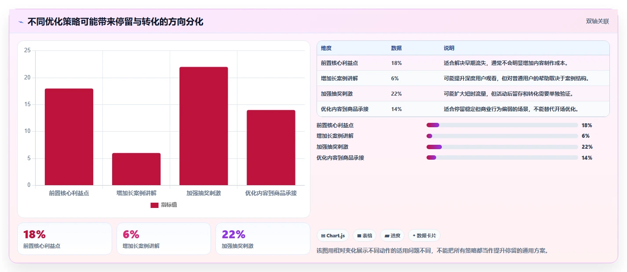
Task: Click the 优化内容到商品承接 bar in chart
Action: tap(271, 147)
